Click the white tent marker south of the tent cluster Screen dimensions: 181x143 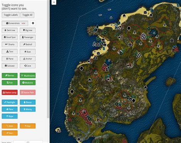[139, 55]
